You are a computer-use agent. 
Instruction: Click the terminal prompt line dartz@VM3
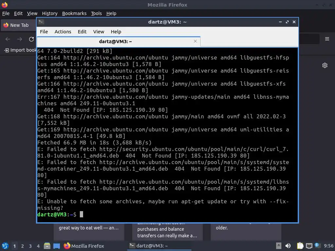[x=60, y=214]
